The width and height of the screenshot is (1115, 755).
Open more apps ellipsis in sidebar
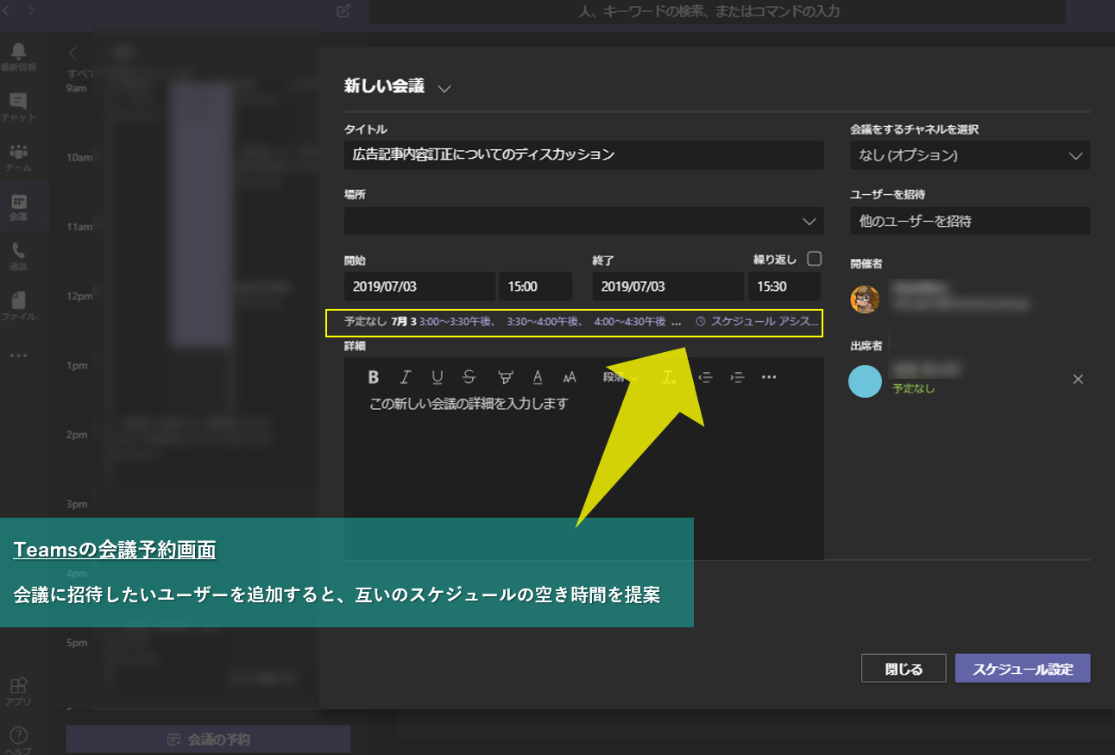pos(18,355)
